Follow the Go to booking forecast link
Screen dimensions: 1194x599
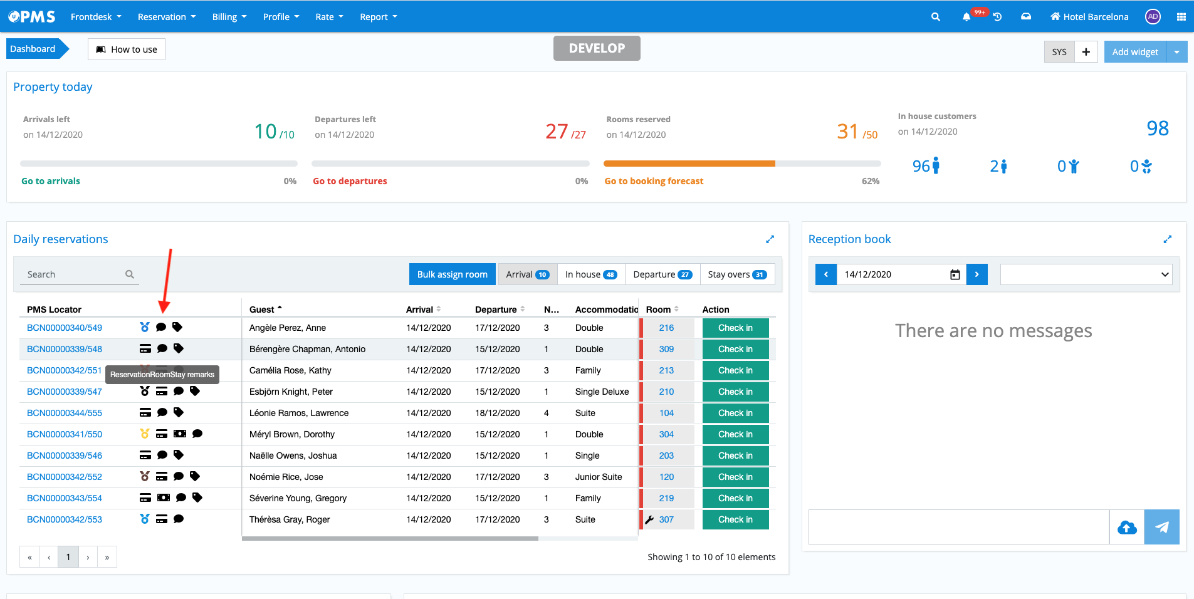coord(654,181)
